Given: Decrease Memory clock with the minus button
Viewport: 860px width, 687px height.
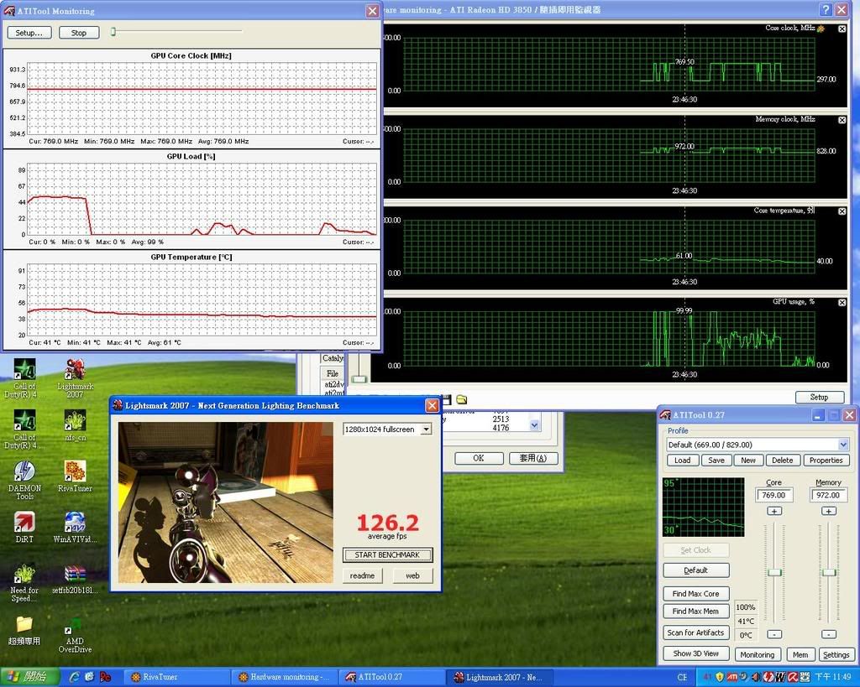Looking at the screenshot, I should pyautogui.click(x=829, y=634).
